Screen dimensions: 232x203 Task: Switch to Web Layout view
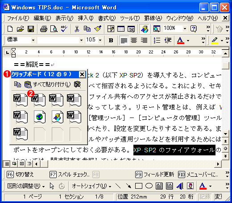(14, 164)
